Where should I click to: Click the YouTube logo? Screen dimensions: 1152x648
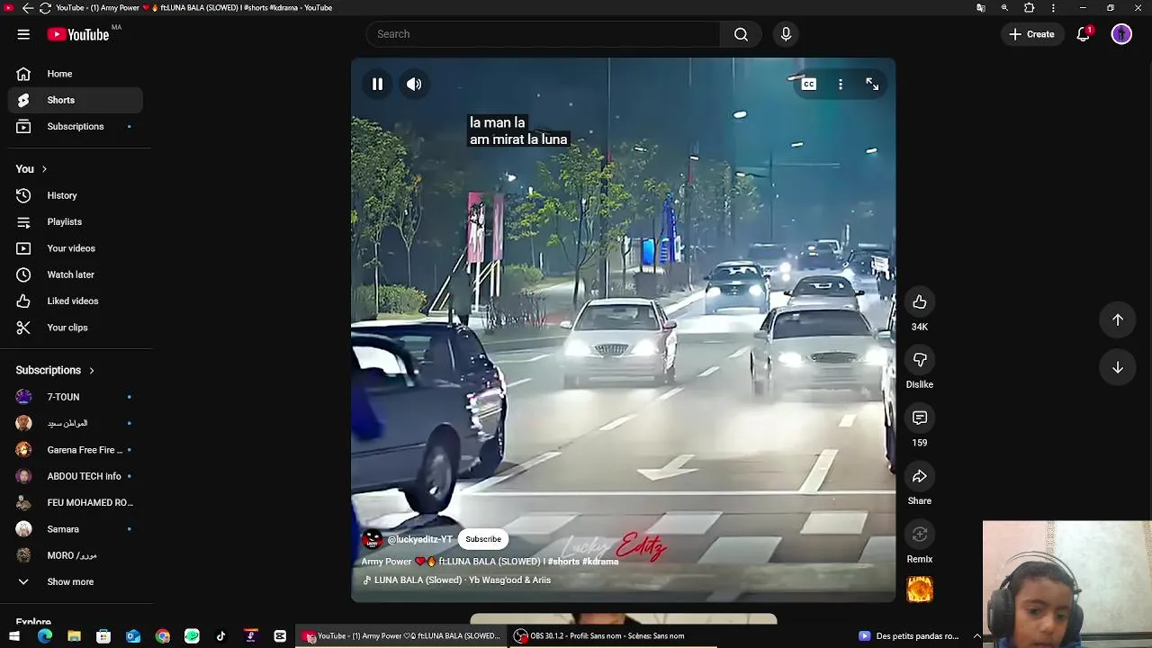click(78, 34)
